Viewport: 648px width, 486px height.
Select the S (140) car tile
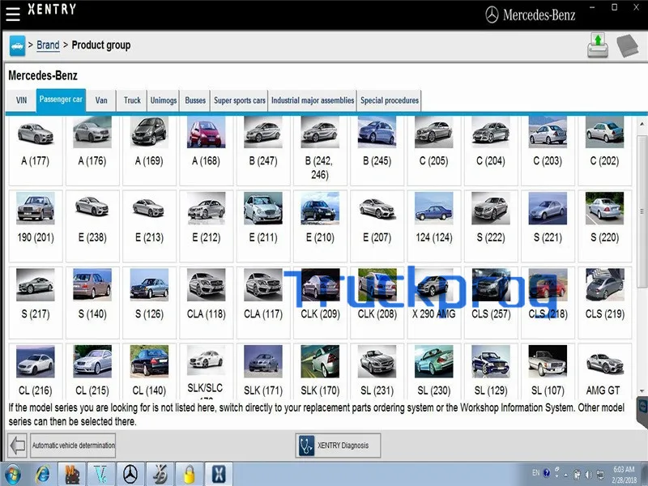pyautogui.click(x=92, y=302)
